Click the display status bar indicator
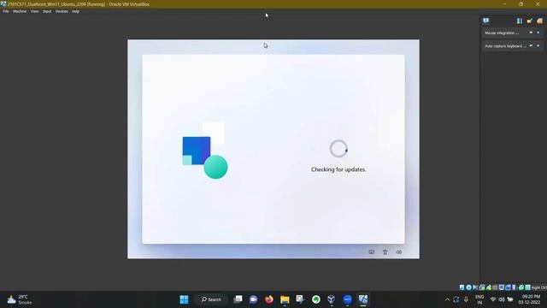This screenshot has height=308, width=547. tap(502, 287)
